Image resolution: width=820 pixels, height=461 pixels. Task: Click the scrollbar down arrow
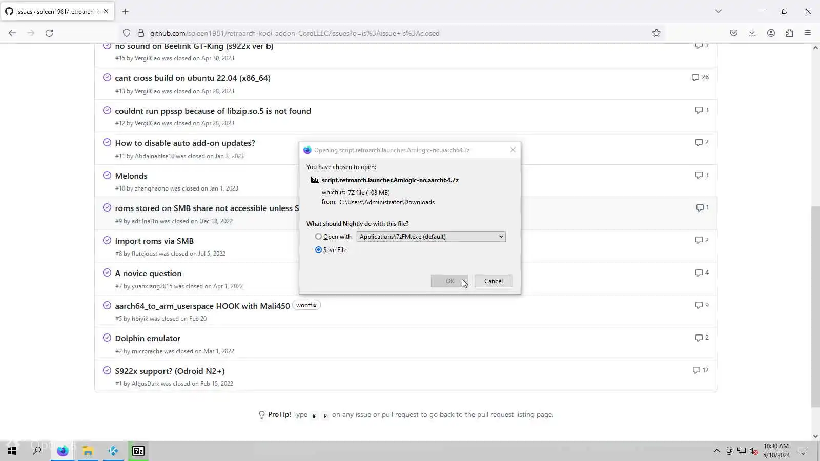tap(815, 436)
